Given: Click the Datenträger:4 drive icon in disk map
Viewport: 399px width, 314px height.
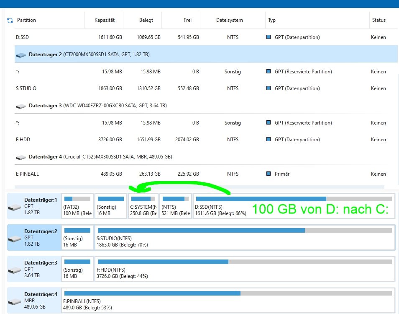Looking at the screenshot, I should [x=15, y=302].
